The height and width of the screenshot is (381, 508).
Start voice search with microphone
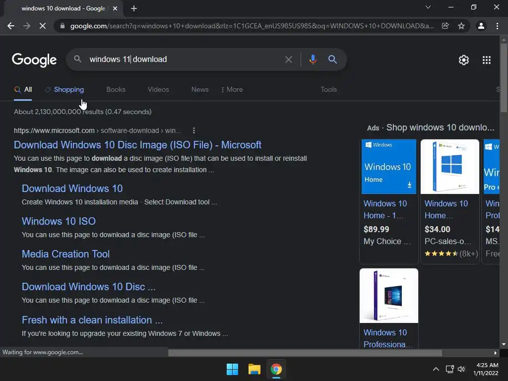tap(313, 60)
